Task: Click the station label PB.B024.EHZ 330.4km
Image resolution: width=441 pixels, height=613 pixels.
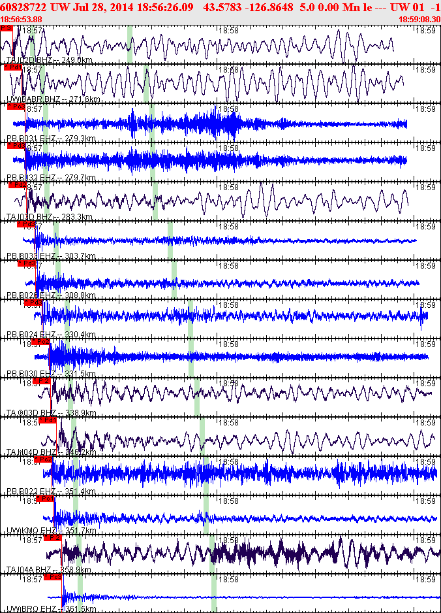Action: pyautogui.click(x=51, y=334)
